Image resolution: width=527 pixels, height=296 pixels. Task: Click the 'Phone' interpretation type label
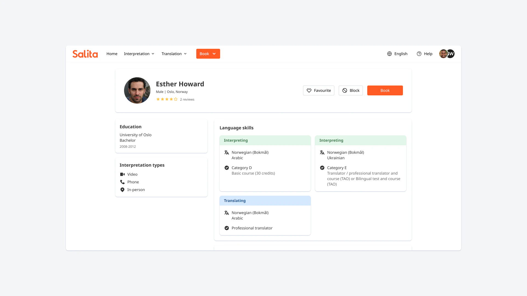click(133, 182)
